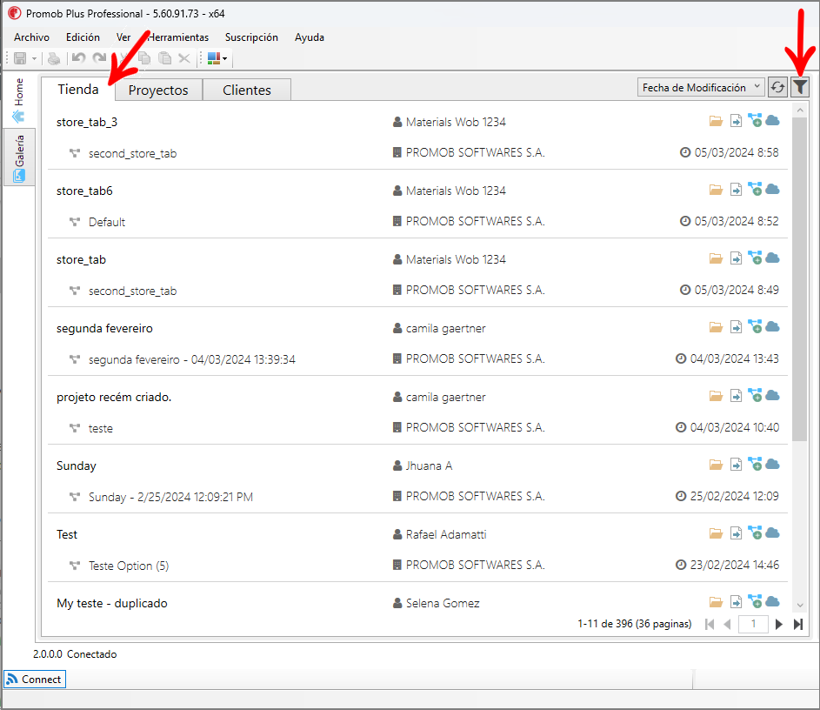This screenshot has width=820, height=710.
Task: Click the Print icon in the toolbar
Action: pyautogui.click(x=54, y=58)
